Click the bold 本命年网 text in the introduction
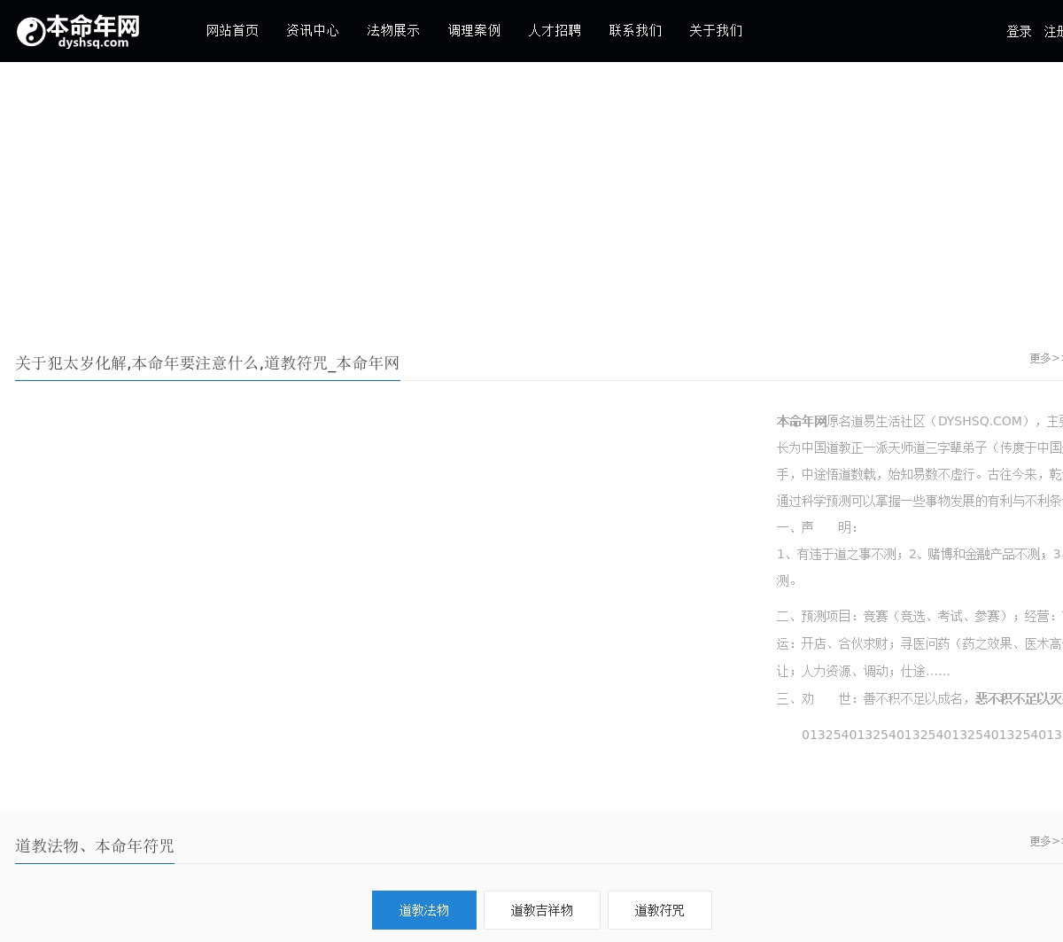Viewport: 1063px width, 942px height. [x=802, y=421]
